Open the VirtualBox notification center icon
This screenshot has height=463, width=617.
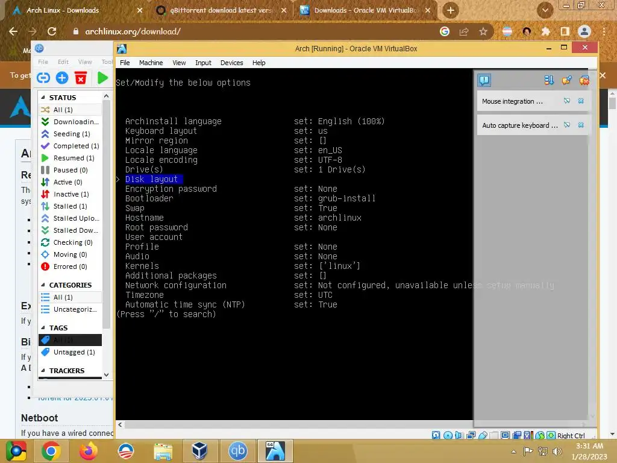point(484,80)
